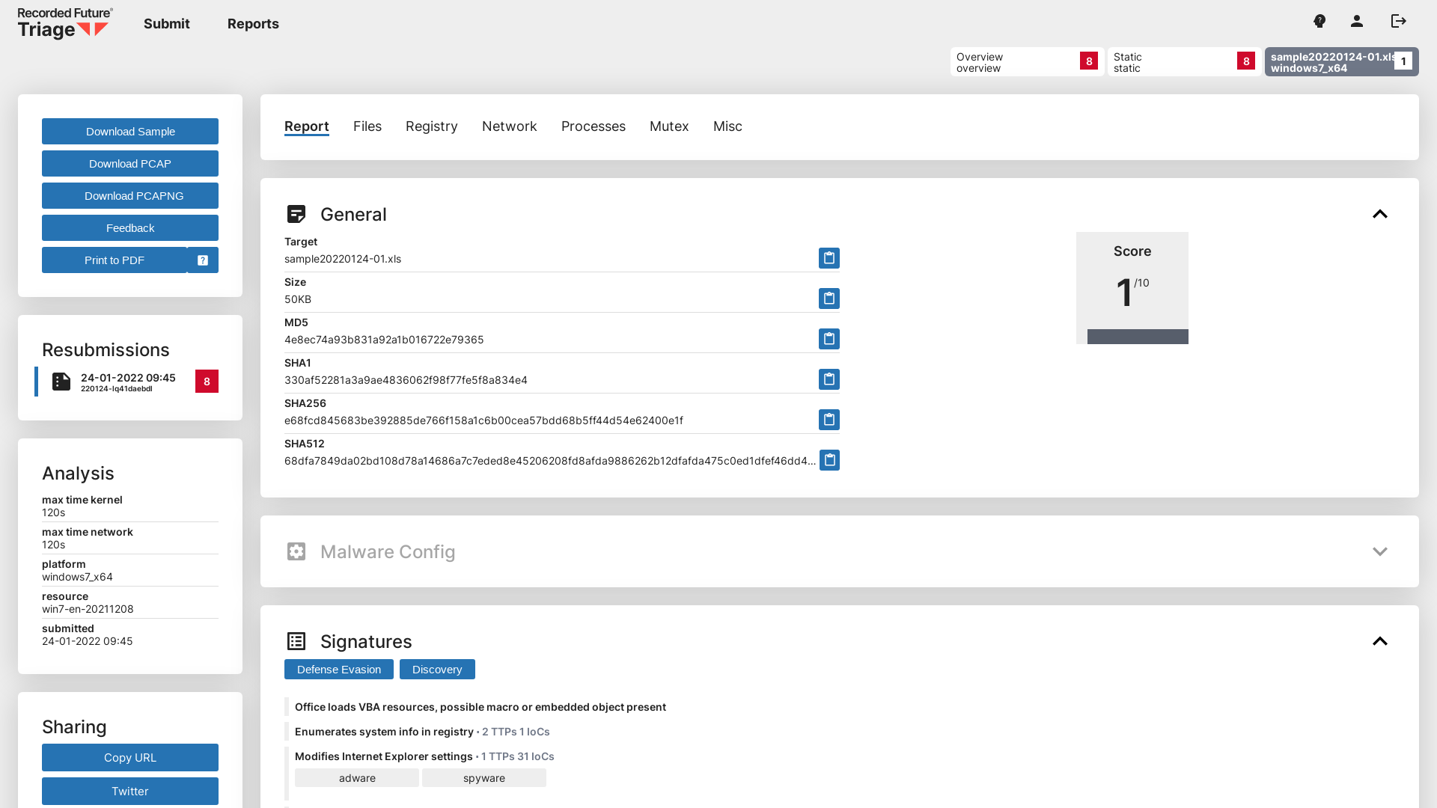Screen dimensions: 1437x808
Task: Filter by Discovery tag
Action: [x=437, y=670]
